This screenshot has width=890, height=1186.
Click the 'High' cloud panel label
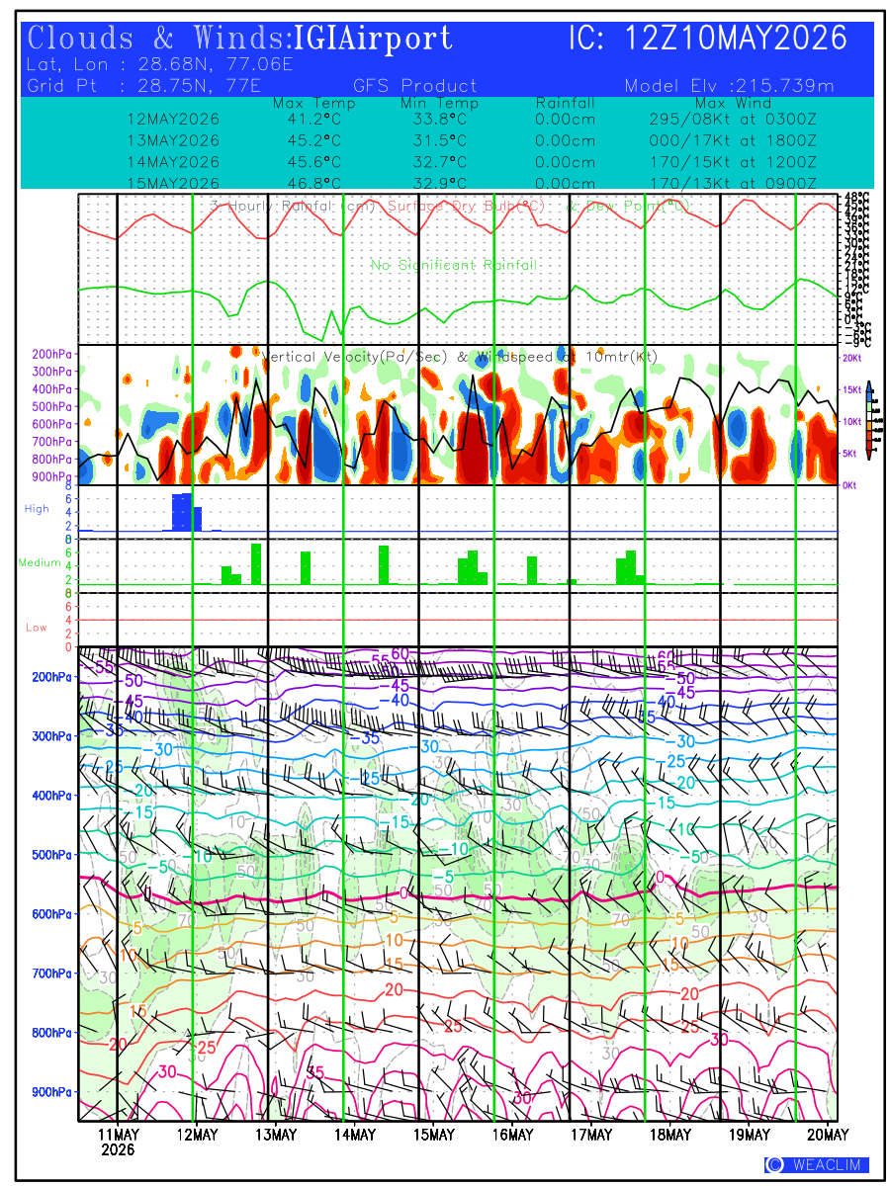click(x=37, y=508)
